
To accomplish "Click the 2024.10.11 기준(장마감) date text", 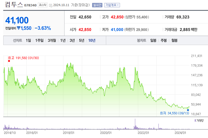I will coord(71,5).
